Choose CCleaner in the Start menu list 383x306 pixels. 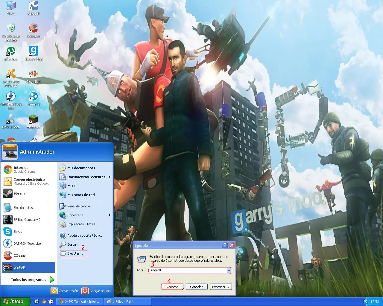point(29,255)
